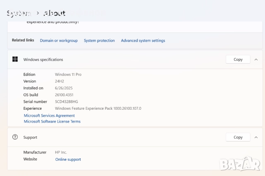
Task: Select the Windows Feature Experience Pack value
Action: (x=98, y=108)
